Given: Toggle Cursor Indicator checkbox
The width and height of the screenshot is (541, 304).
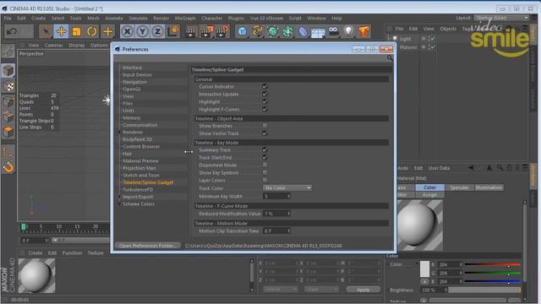Looking at the screenshot, I should 265,86.
